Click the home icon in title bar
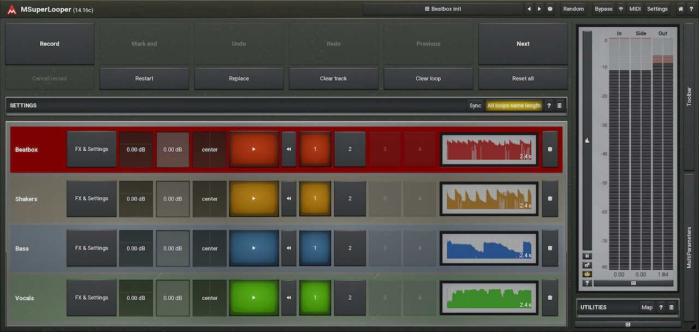Image resolution: width=699 pixels, height=332 pixels. click(680, 9)
